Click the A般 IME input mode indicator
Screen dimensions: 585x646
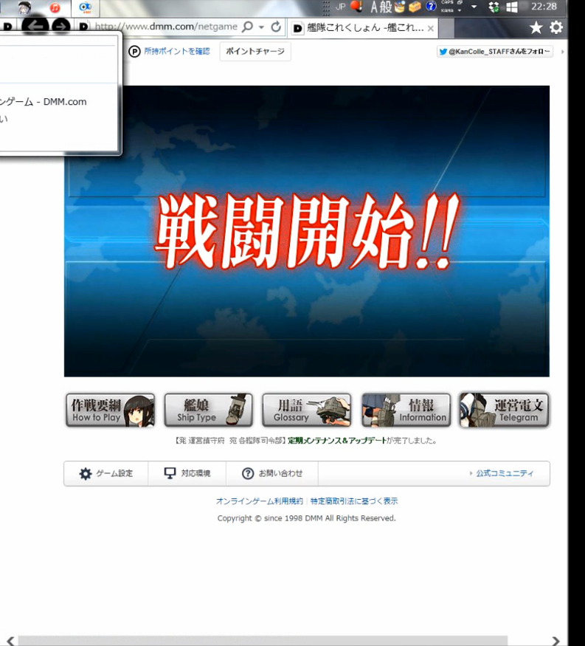coord(381,7)
